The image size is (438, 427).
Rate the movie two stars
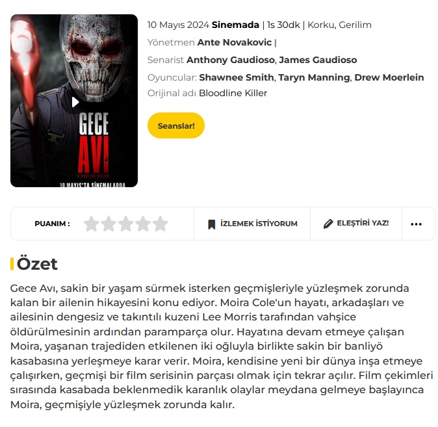tap(109, 224)
